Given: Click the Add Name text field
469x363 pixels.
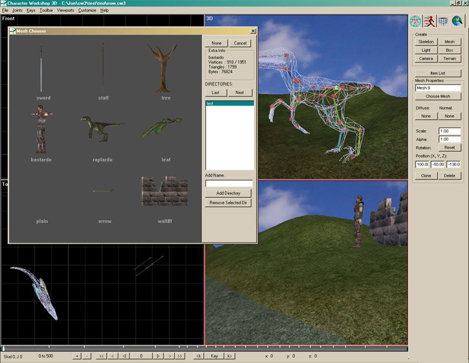Looking at the screenshot, I should coord(229,183).
